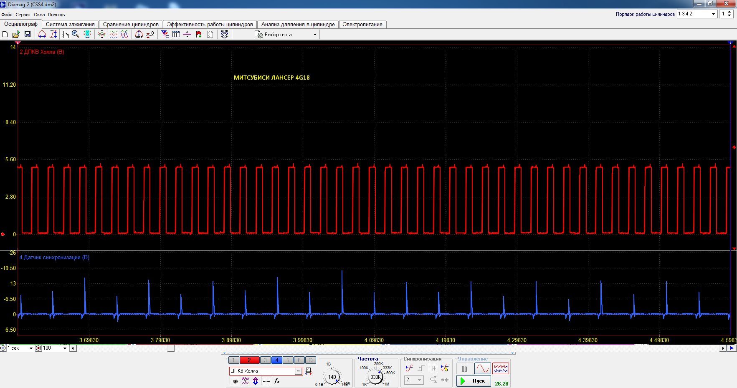The image size is (737, 388).
Task: Enable the D digital channel button
Action: pos(310,360)
